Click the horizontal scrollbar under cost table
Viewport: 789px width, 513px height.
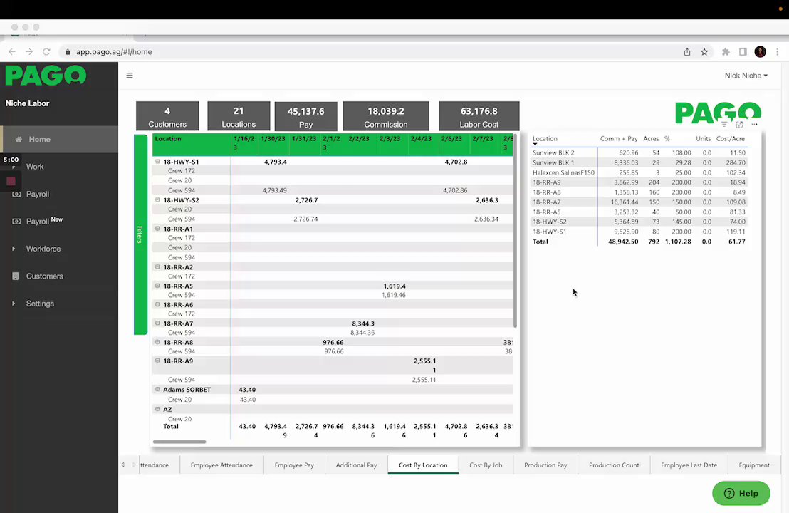[x=179, y=442]
